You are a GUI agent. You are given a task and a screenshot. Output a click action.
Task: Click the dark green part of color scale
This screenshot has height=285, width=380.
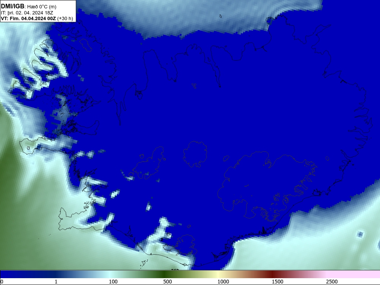coord(165,274)
